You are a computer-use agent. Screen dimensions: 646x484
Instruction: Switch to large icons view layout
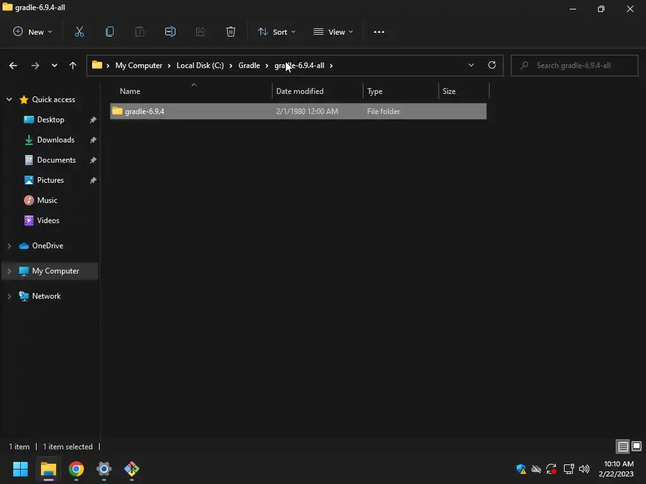(x=637, y=446)
